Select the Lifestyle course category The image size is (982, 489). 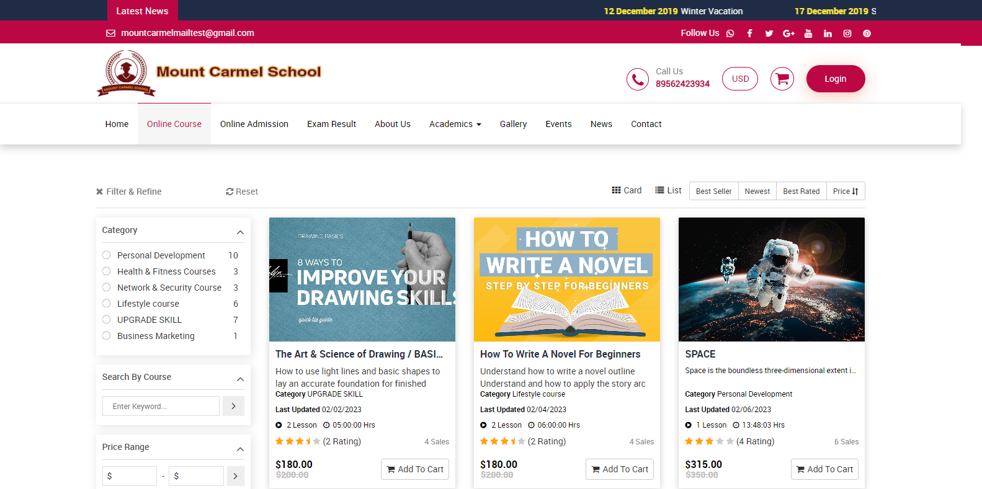coord(107,304)
